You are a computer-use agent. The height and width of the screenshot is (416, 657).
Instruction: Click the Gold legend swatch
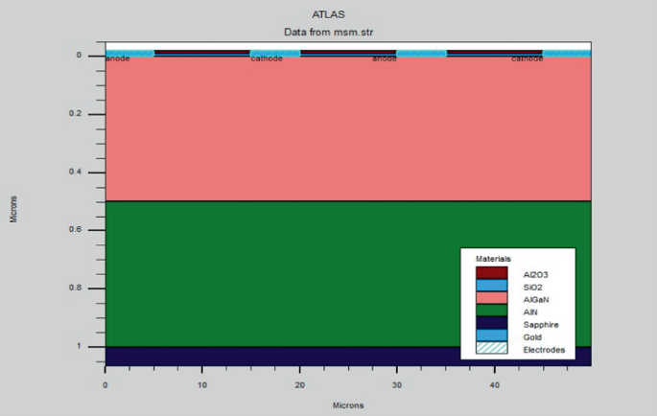click(491, 335)
